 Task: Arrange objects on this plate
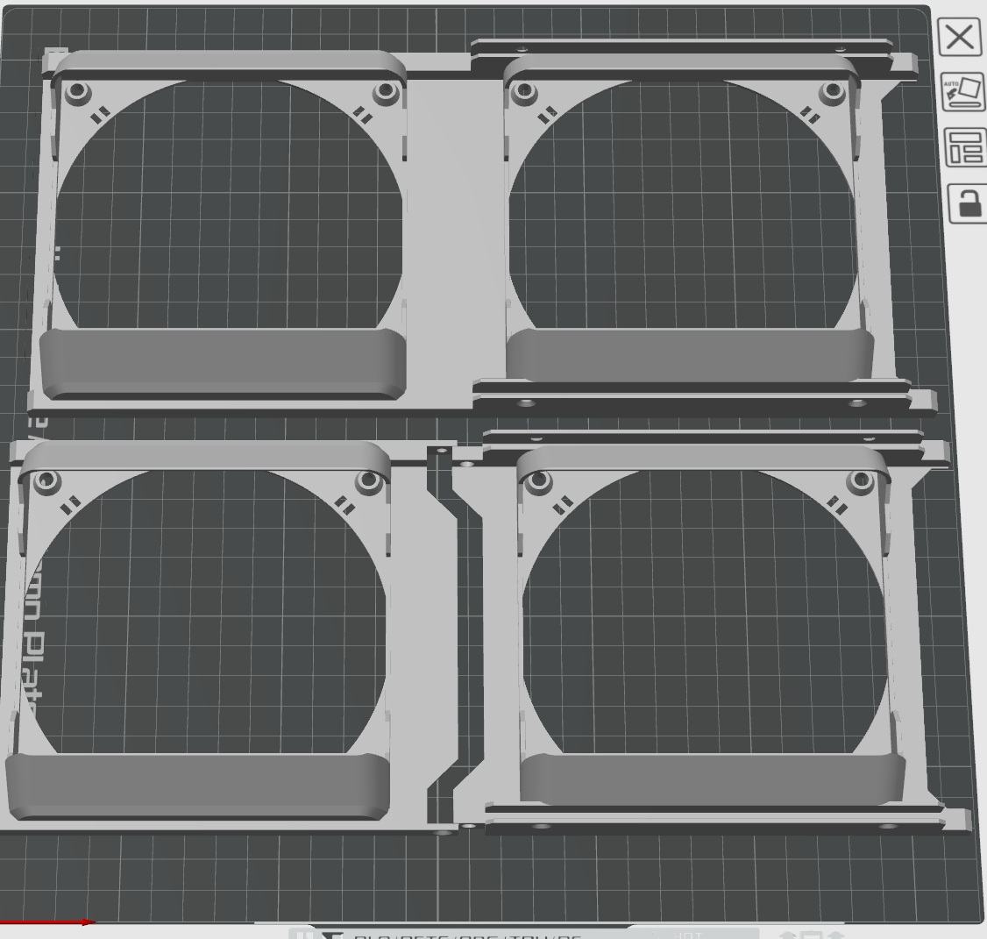point(966,147)
